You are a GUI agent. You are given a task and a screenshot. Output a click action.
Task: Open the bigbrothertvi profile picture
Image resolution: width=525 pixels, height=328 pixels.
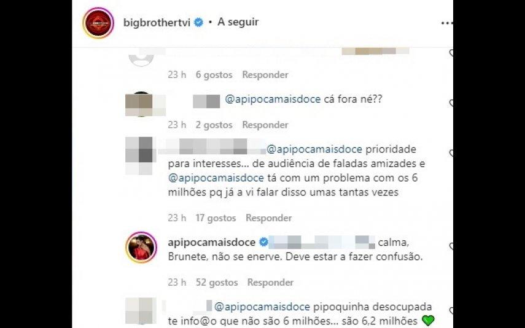[x=98, y=23]
